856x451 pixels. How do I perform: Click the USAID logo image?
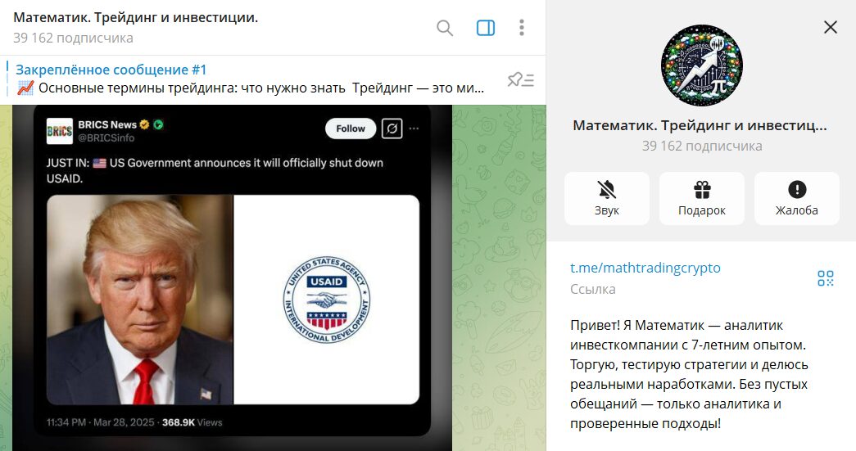pos(327,300)
